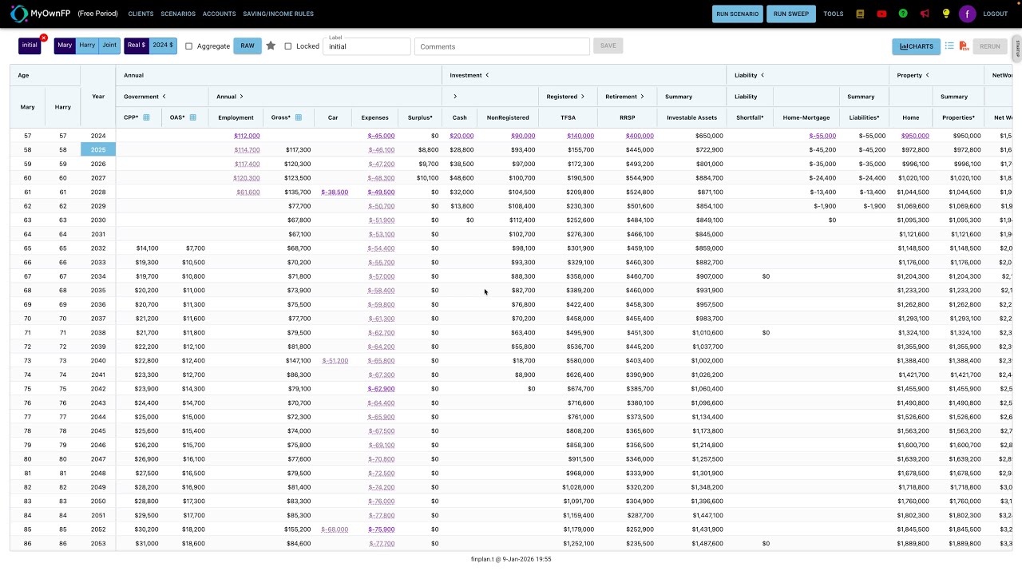Collapse the Property column group

click(x=928, y=75)
